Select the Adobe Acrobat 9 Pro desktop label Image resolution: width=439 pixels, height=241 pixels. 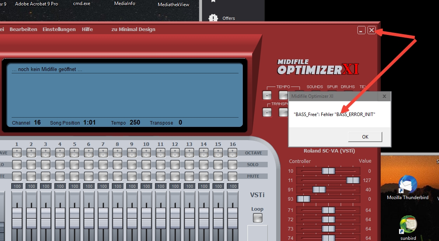coord(37,4)
